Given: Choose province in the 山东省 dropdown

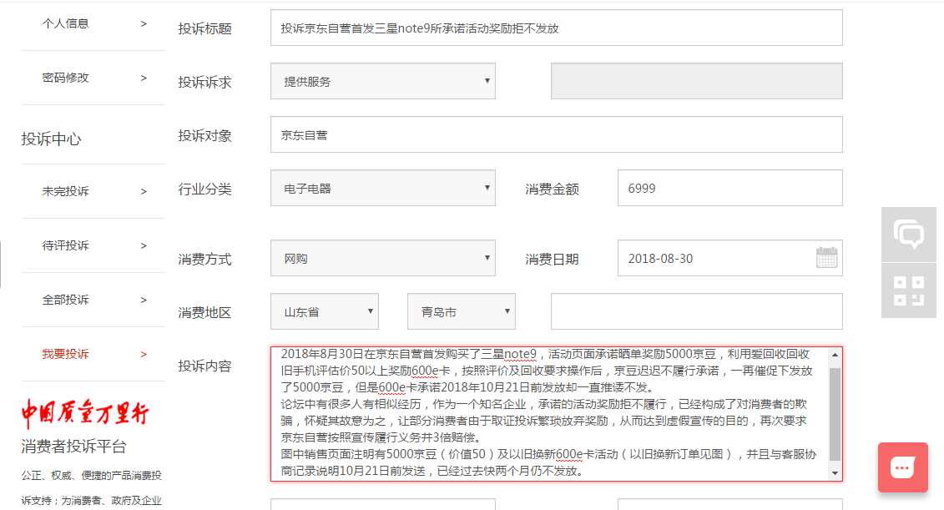Looking at the screenshot, I should (x=325, y=311).
